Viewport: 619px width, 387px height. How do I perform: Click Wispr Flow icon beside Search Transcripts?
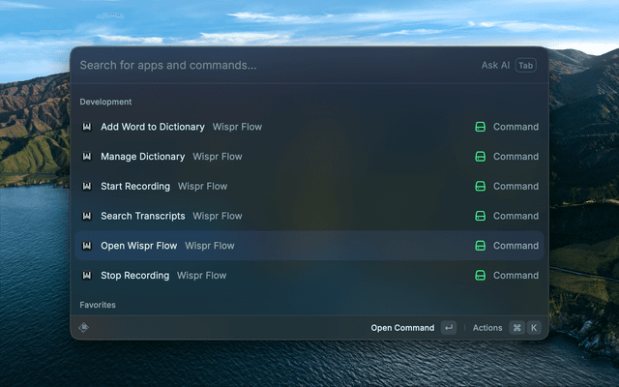tap(87, 216)
